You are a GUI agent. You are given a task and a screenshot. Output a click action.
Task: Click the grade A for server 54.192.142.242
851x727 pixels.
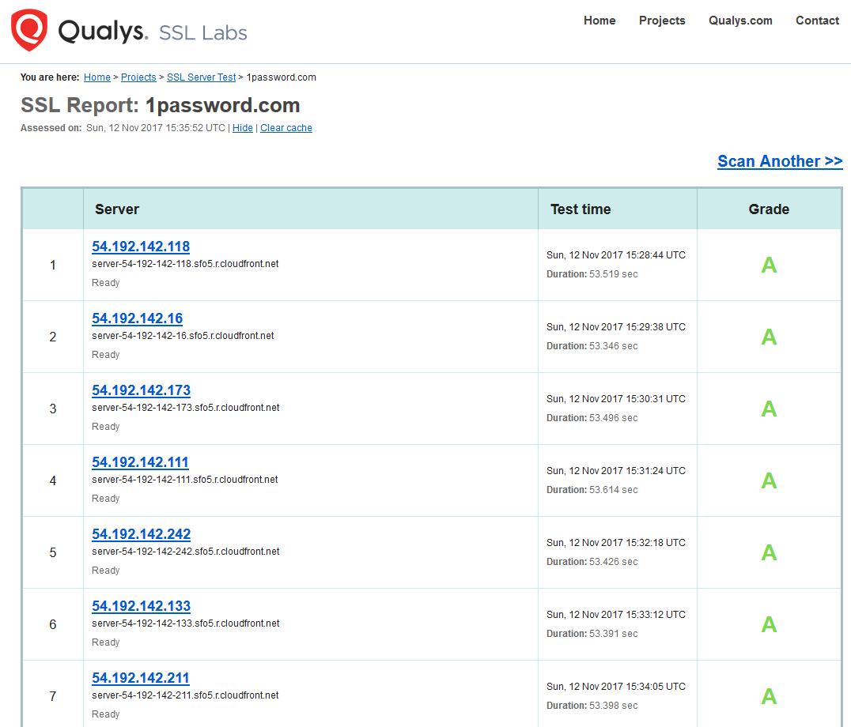(769, 553)
